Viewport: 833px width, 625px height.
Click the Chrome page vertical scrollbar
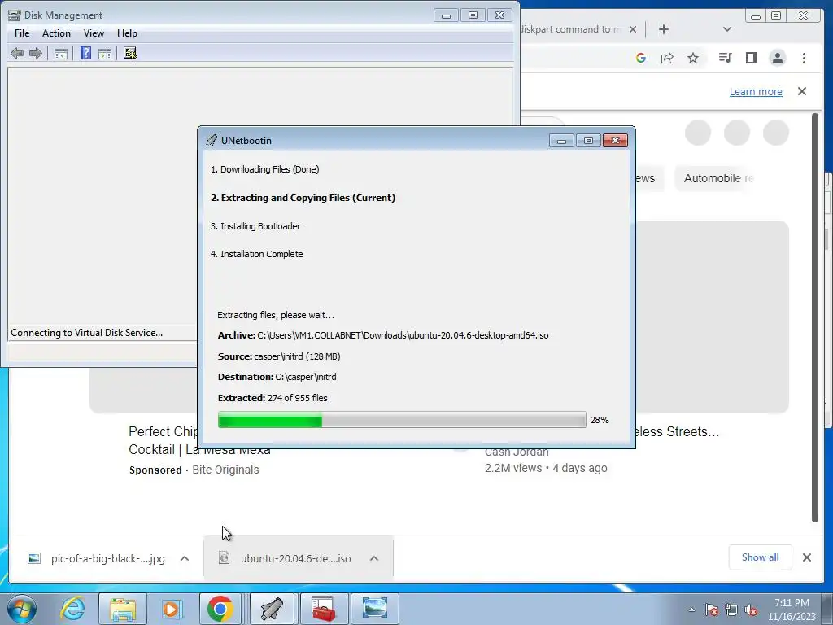(x=815, y=318)
